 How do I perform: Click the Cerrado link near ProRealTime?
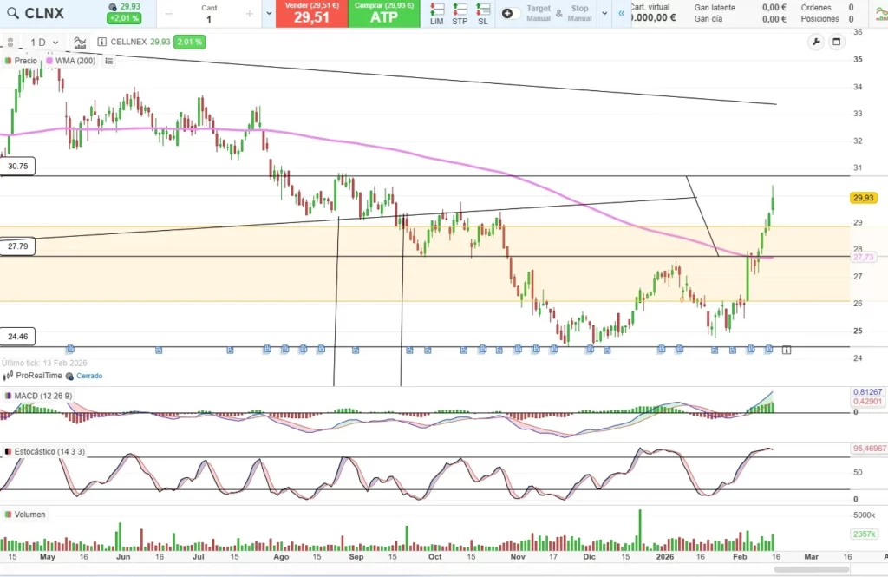pos(89,376)
